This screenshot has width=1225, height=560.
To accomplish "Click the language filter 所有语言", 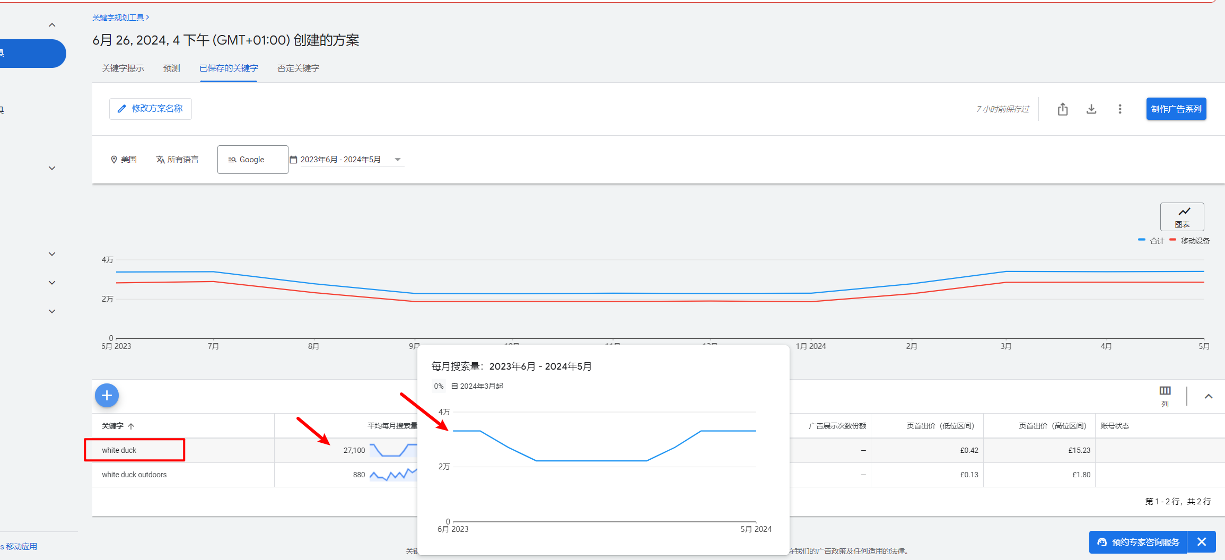I will [177, 160].
